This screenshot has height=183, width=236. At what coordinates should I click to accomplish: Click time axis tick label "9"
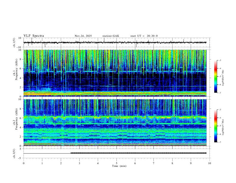coord(191,163)
